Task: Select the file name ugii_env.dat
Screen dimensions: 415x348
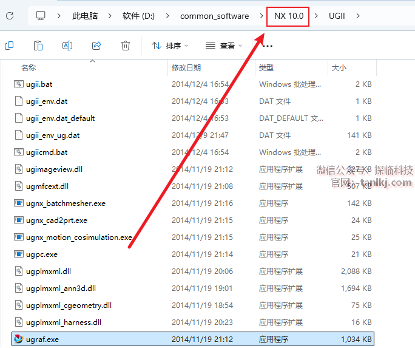Action: point(47,101)
